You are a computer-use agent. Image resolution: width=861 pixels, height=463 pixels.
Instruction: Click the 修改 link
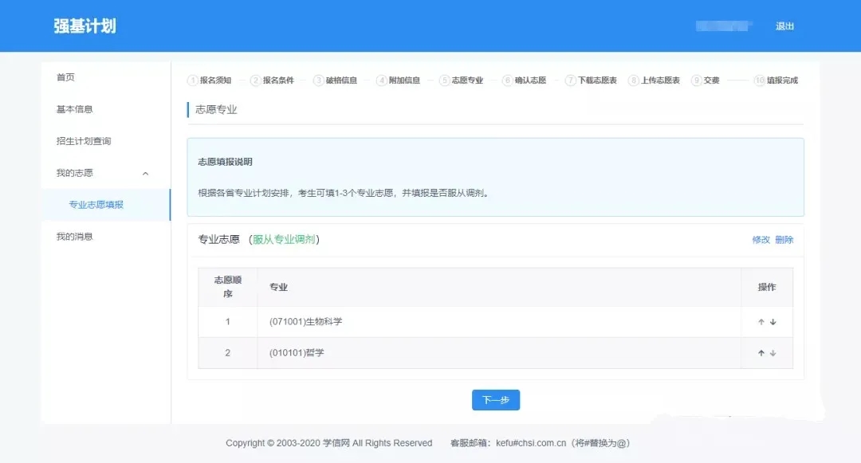pos(761,240)
